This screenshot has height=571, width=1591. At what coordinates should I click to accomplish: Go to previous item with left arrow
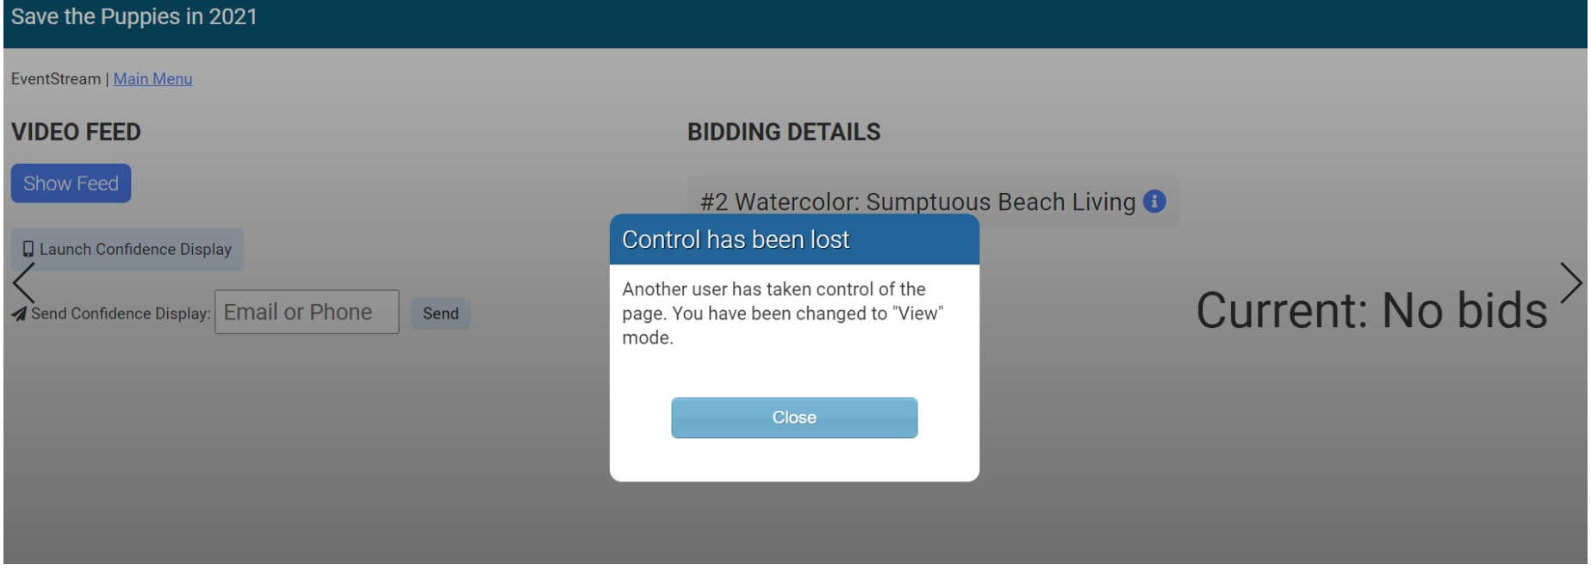pyautogui.click(x=23, y=282)
